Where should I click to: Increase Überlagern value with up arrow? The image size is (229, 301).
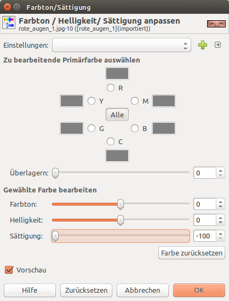coord(221,171)
